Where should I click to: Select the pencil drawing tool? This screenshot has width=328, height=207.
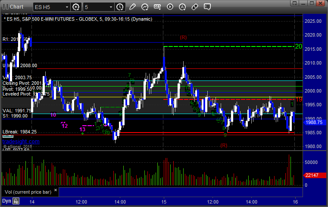132,7
